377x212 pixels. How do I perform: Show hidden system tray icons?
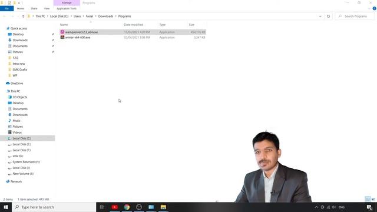coord(316,207)
